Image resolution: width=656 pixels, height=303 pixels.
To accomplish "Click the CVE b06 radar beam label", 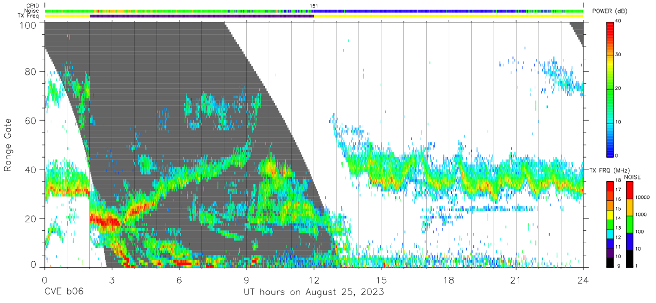I will click(64, 292).
